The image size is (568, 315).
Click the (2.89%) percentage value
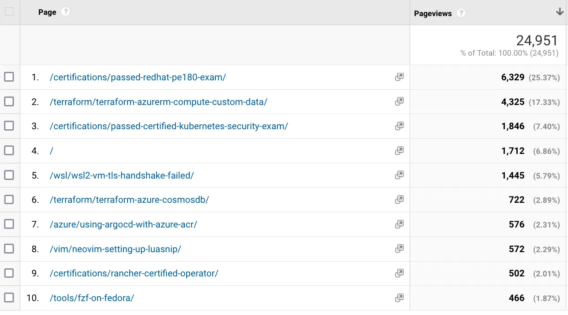click(x=546, y=200)
